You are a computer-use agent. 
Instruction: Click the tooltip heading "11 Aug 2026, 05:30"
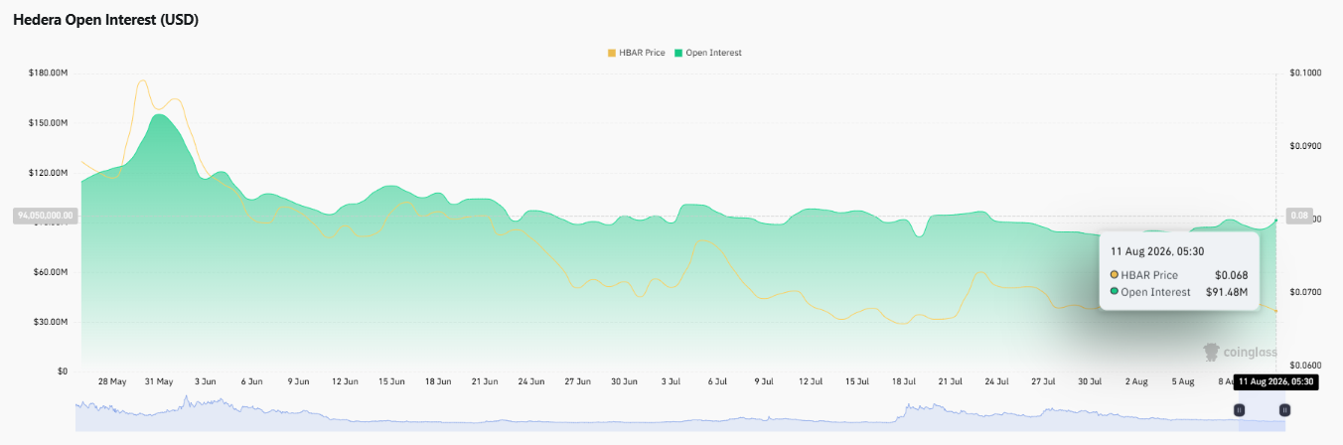click(x=1157, y=251)
